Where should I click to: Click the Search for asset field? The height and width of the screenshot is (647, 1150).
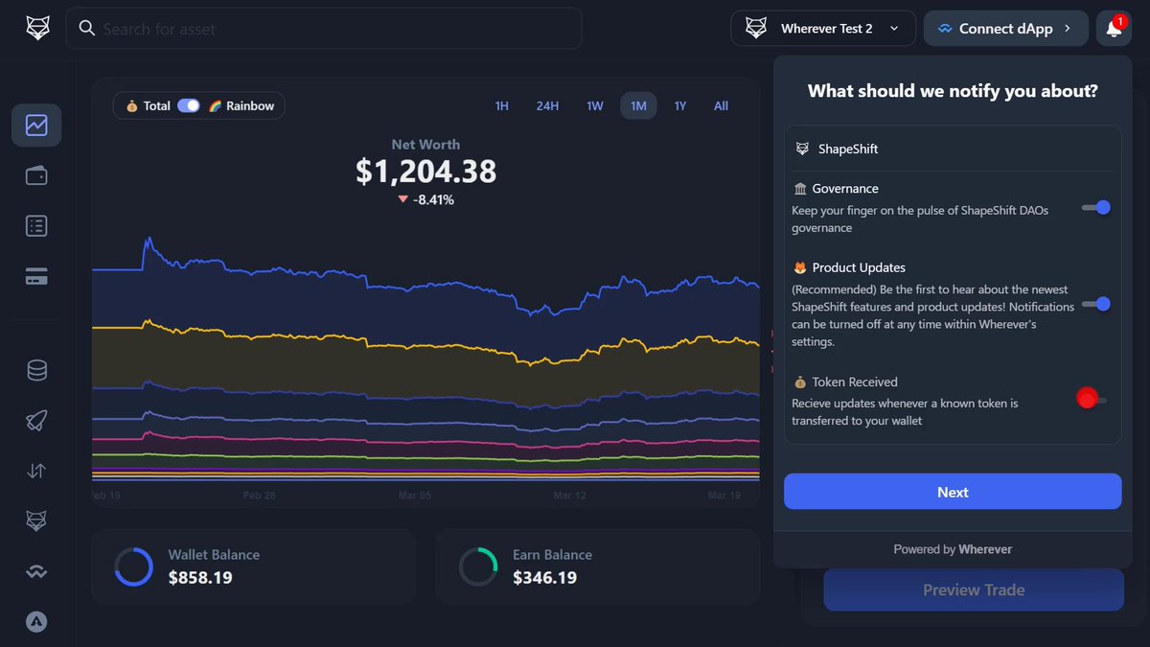pos(324,29)
